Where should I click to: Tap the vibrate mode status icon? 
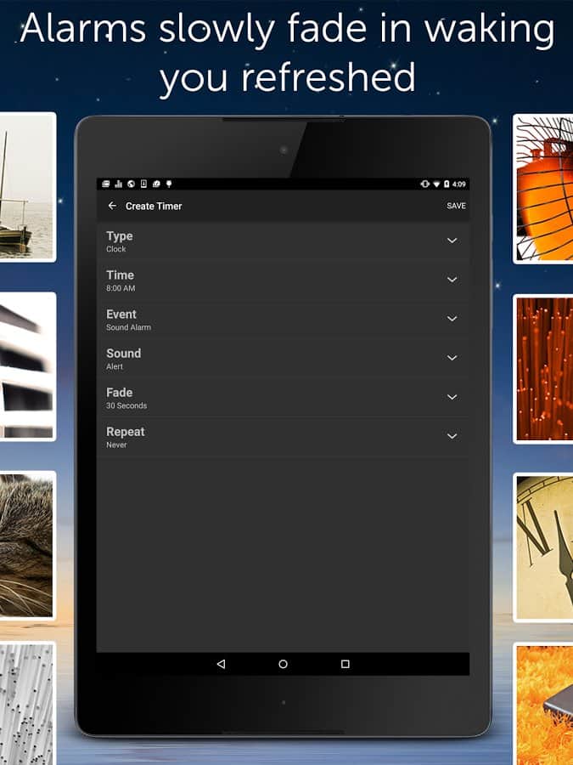pos(424,184)
